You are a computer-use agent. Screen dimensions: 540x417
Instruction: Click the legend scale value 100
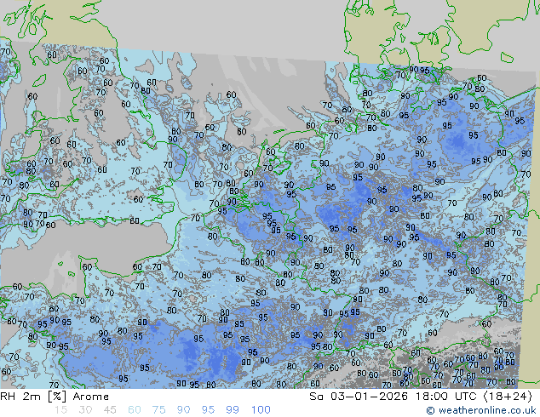[x=261, y=410]
